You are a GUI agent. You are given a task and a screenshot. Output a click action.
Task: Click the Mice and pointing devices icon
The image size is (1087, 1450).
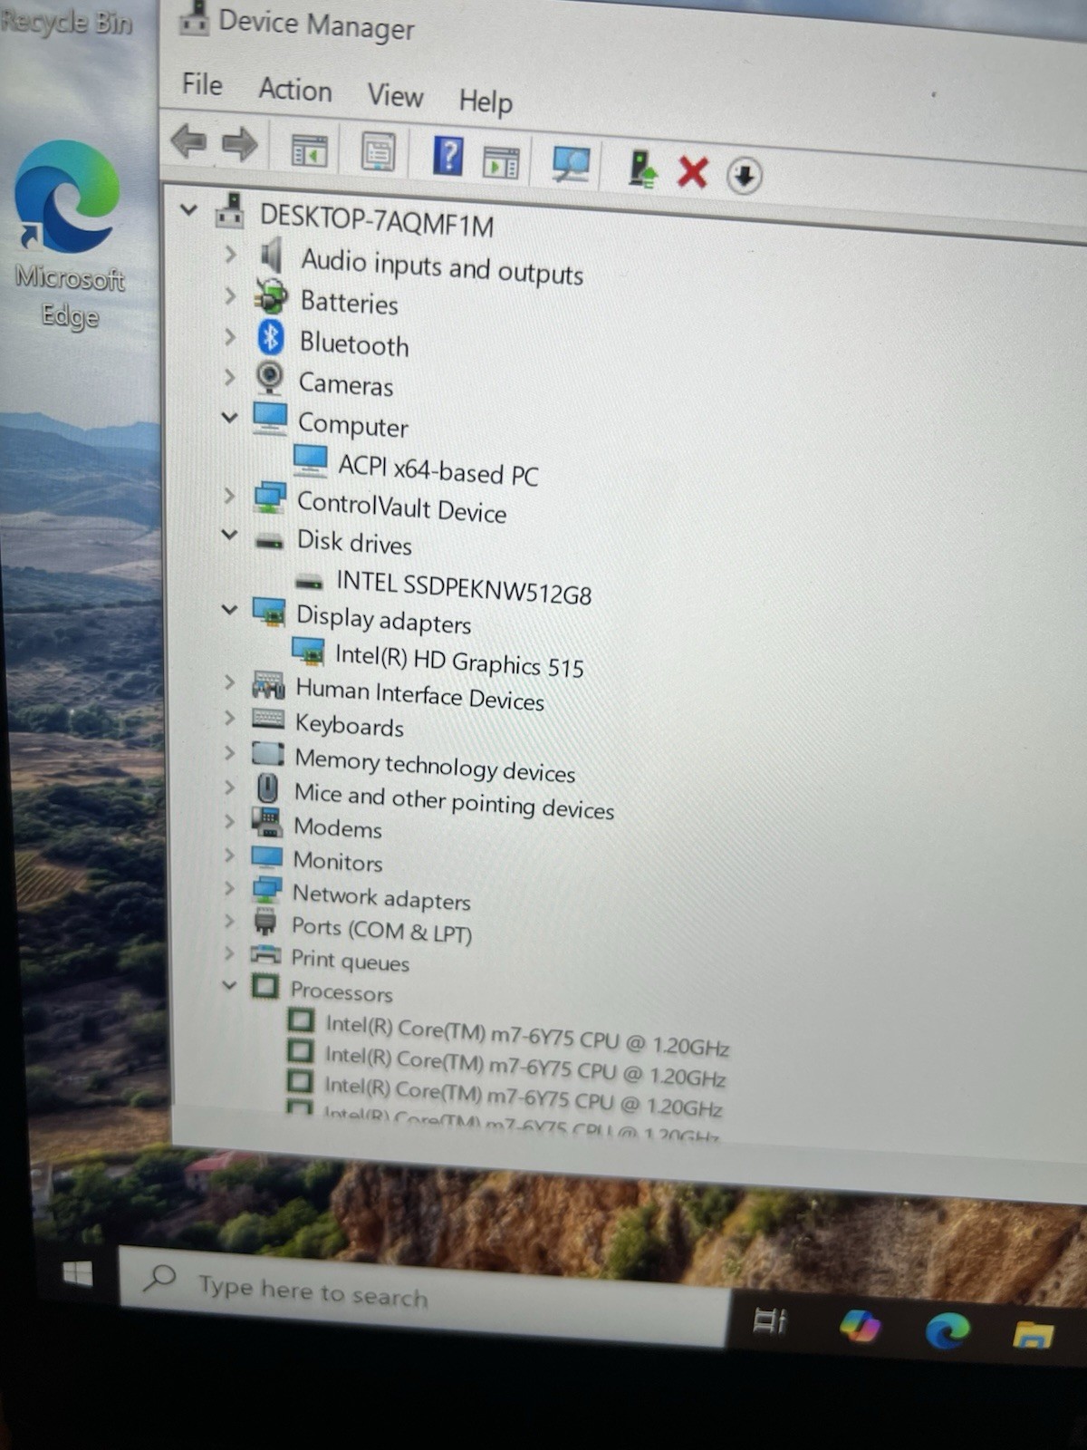[x=267, y=788]
